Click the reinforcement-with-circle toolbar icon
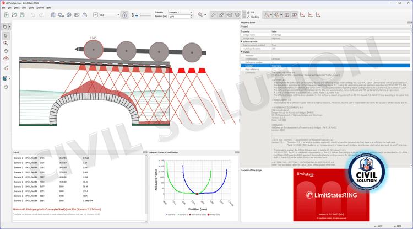This screenshot has width=413, height=229. click(276, 15)
